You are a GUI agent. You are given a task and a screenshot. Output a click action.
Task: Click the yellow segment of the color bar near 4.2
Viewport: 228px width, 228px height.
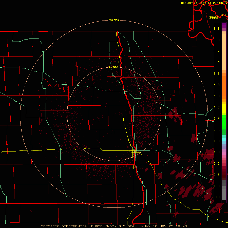click(x=224, y=108)
